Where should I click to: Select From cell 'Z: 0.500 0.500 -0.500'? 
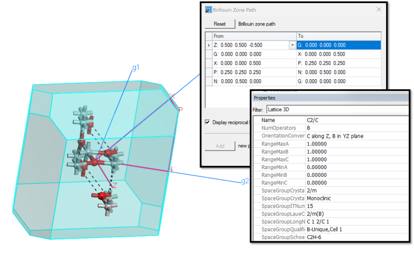click(x=251, y=45)
